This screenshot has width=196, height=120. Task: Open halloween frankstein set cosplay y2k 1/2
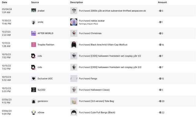(x=110, y=56)
